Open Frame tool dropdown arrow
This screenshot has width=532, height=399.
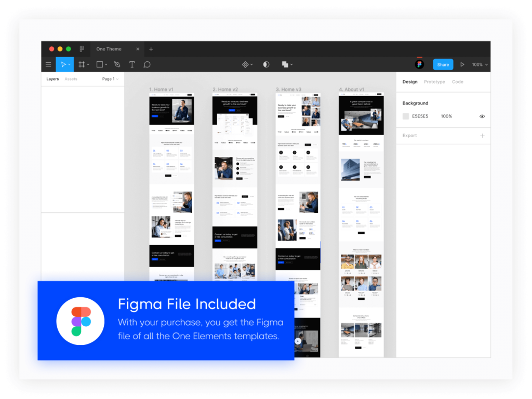(88, 64)
